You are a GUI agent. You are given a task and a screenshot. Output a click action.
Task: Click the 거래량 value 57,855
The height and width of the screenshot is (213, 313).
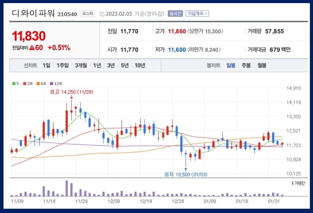coord(274,31)
